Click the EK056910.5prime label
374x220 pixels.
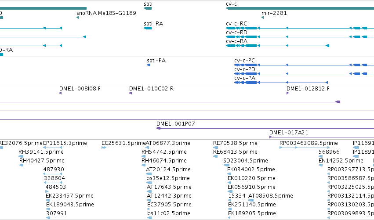pos(251,187)
